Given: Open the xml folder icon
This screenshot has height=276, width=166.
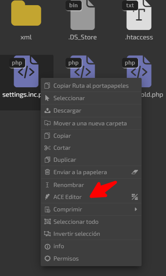Looking at the screenshot, I should pos(26,13).
